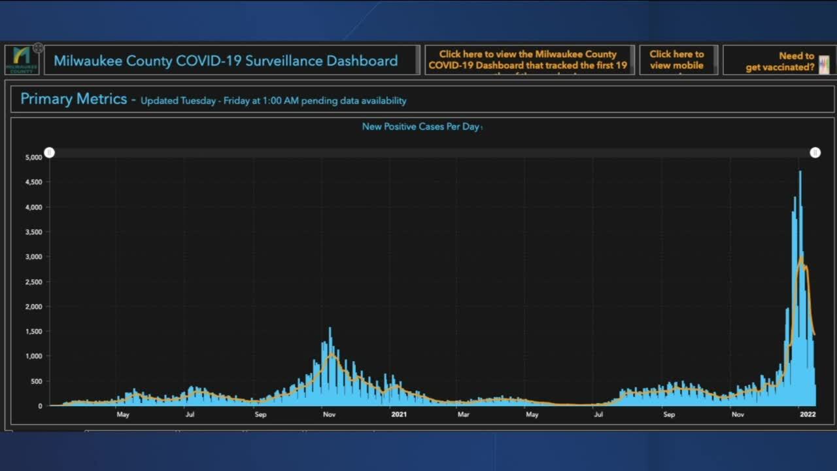Follow the 'Need to get vaccinated?' link
Screen dimensions: 837x471
[779, 61]
